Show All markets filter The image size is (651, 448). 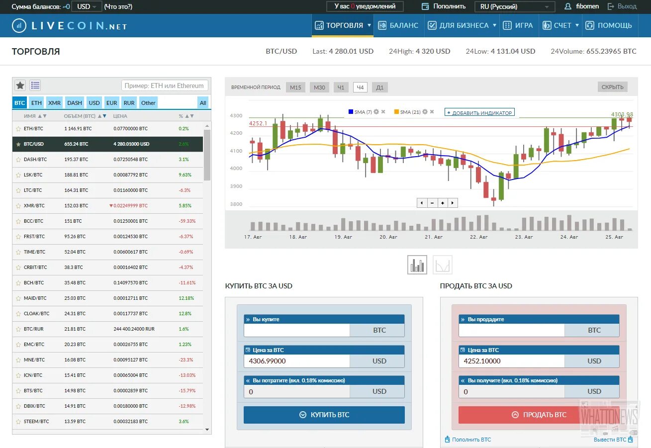tap(203, 103)
